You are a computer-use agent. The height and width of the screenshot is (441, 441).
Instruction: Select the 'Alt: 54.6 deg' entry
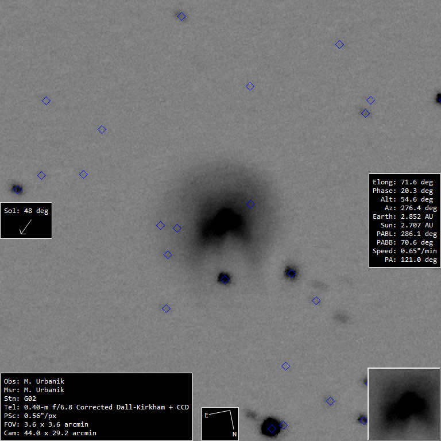click(x=407, y=199)
